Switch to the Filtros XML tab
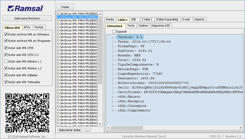The image size is (245, 139). point(12,28)
